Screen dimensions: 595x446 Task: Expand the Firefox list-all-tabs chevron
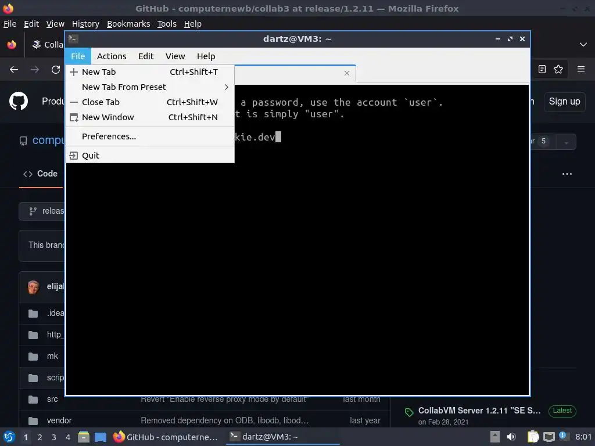[x=583, y=45]
